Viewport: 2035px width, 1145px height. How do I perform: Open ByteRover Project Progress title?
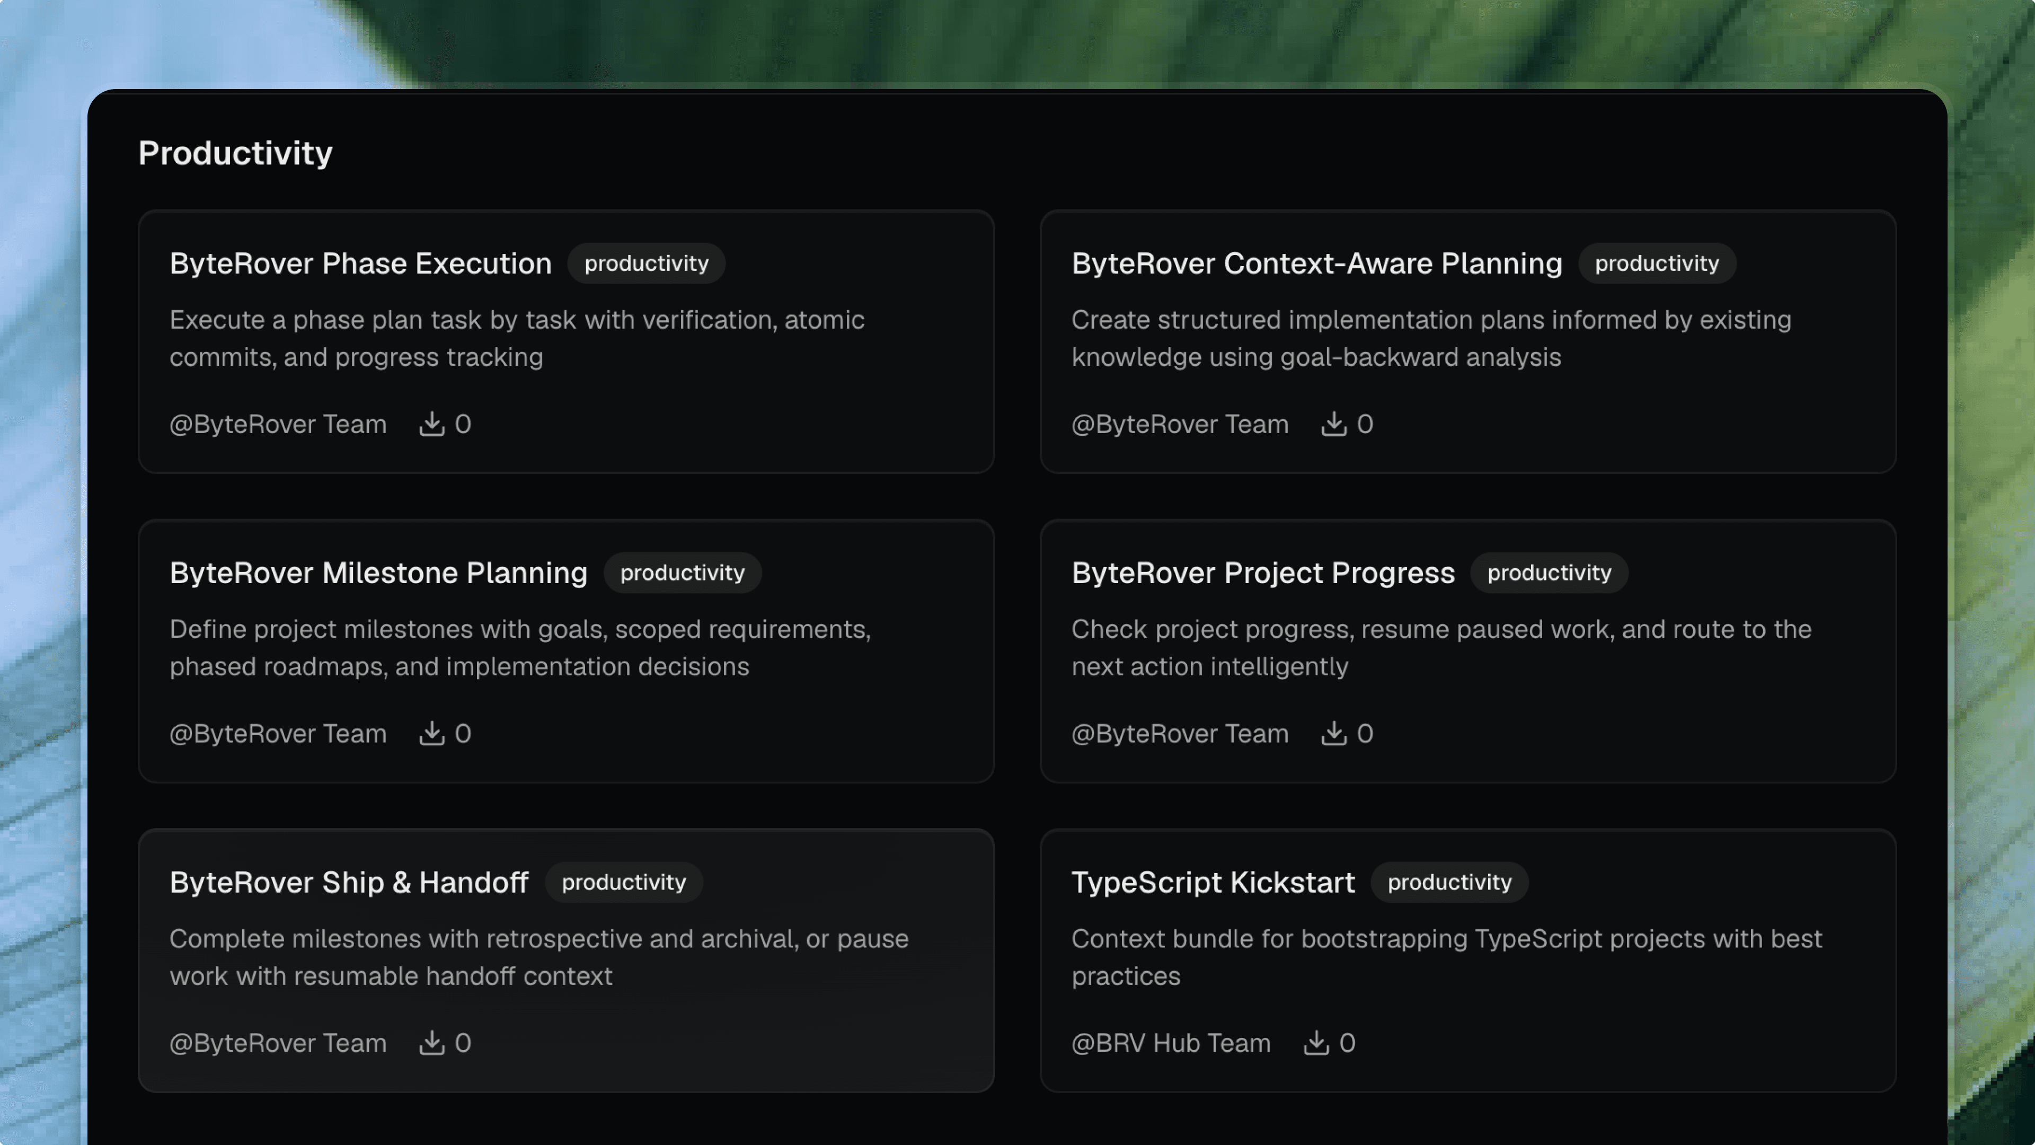point(1262,573)
